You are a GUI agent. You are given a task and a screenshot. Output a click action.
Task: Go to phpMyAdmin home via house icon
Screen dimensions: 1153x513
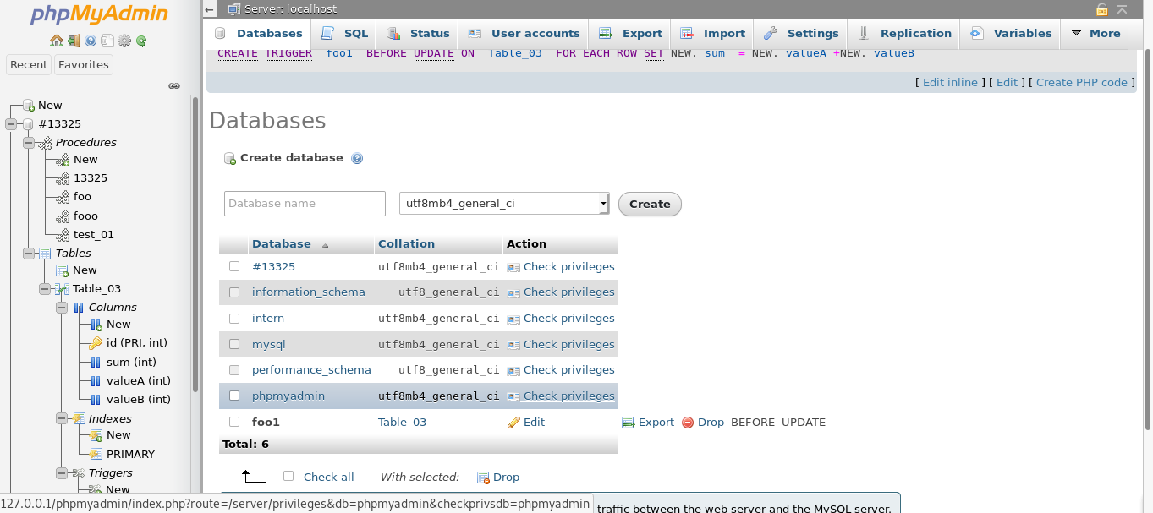pyautogui.click(x=56, y=41)
